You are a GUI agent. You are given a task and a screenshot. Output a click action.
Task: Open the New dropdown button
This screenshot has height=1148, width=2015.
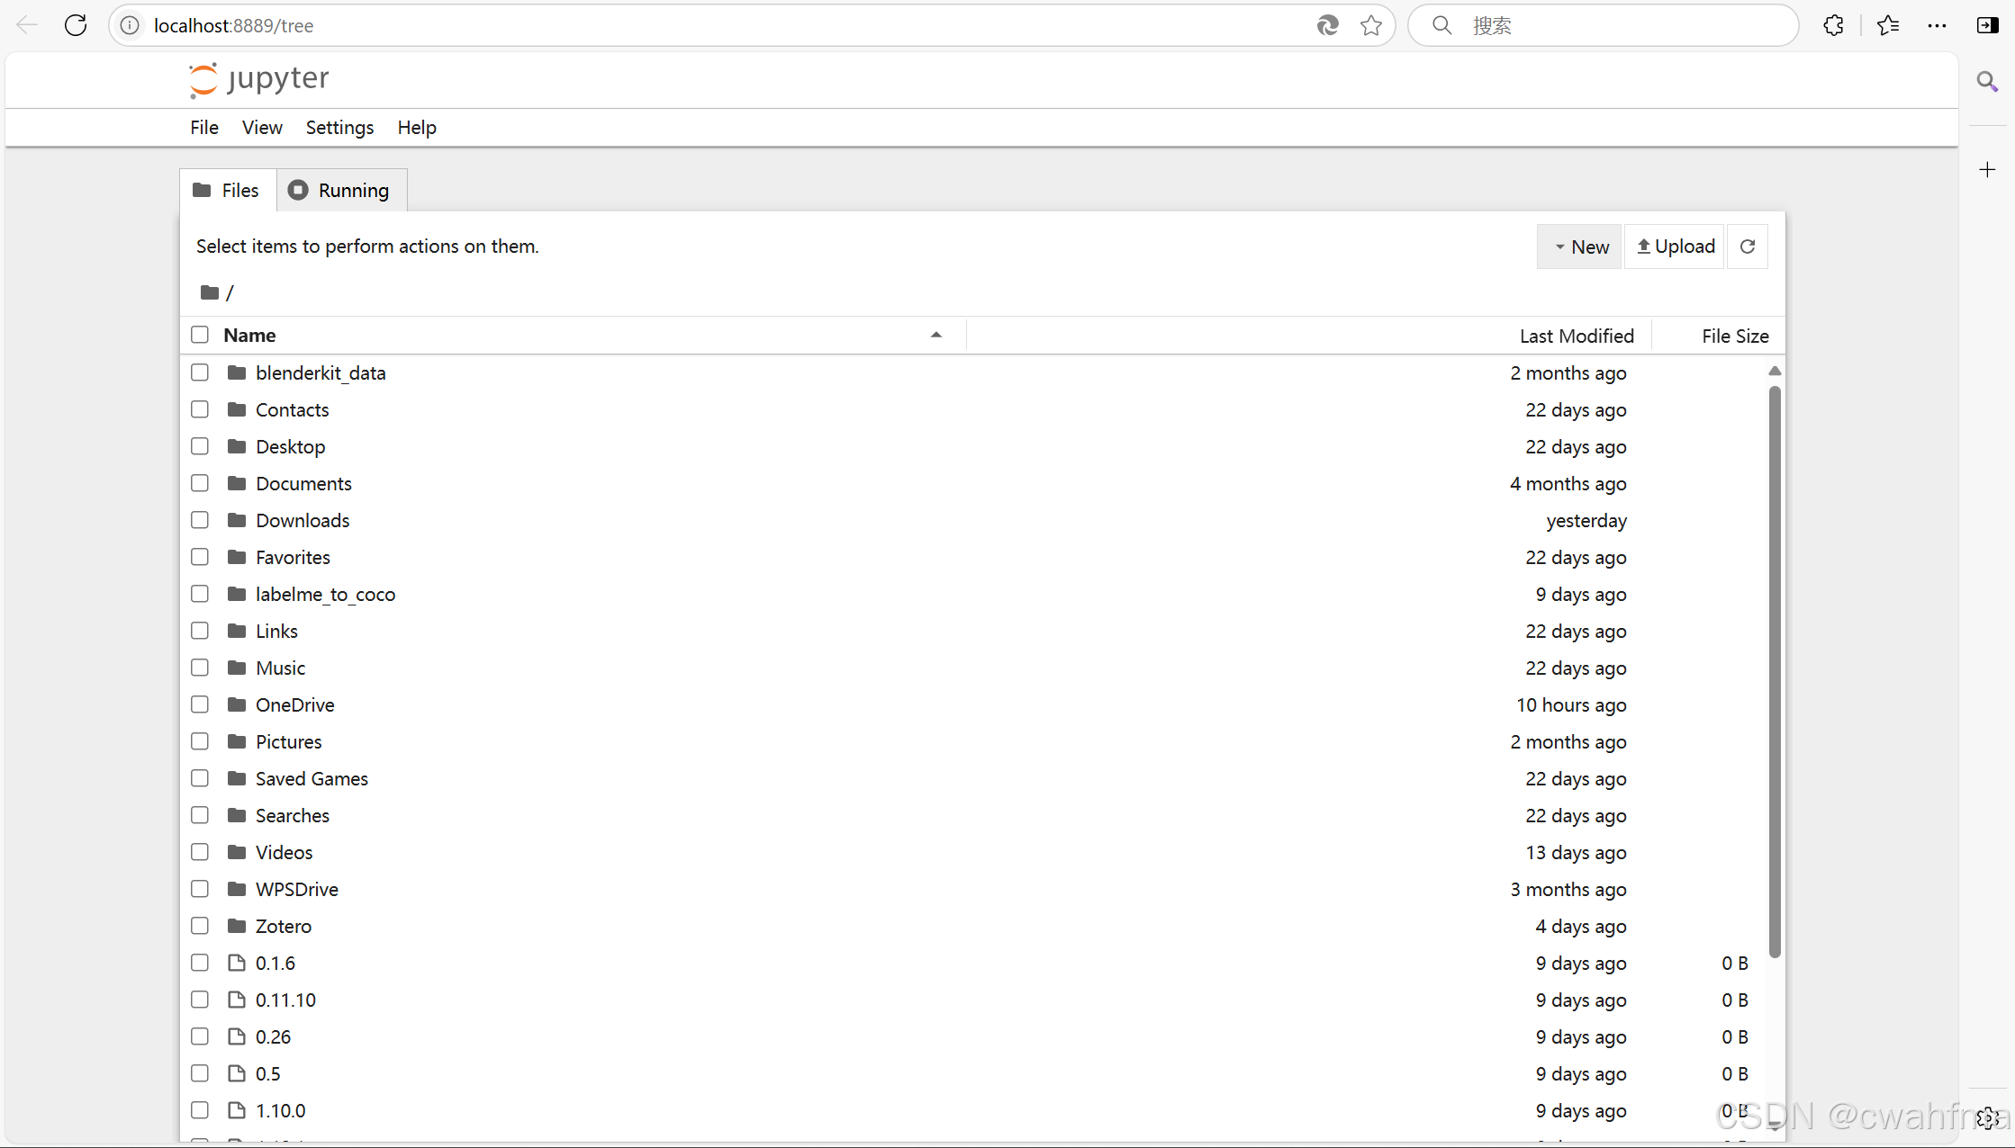1580,247
